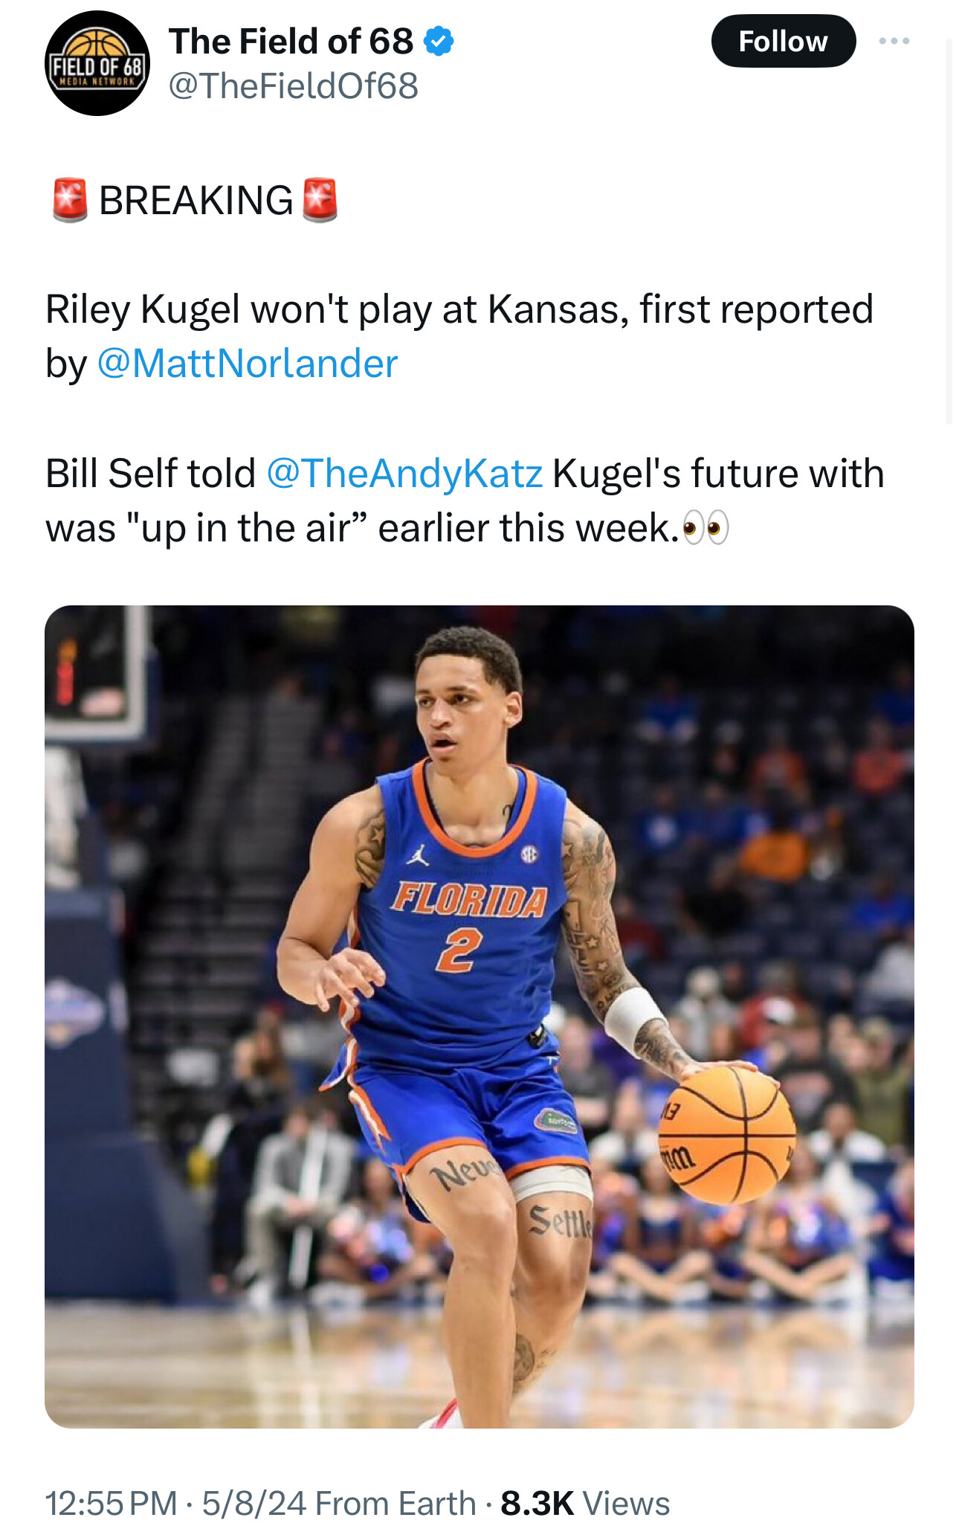Click the 5/8/24 post date
Screen dimensions: 959x1529
coord(254,1503)
